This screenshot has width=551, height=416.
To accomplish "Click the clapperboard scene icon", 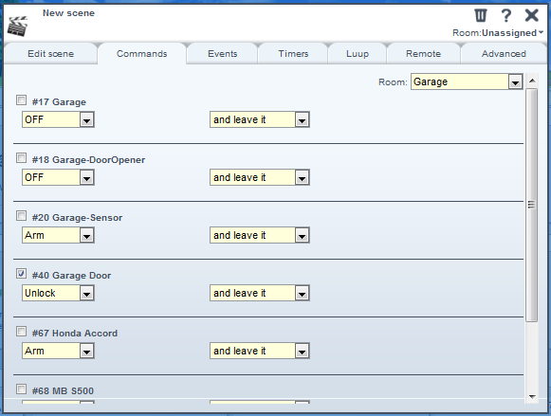I will pyautogui.click(x=18, y=26).
